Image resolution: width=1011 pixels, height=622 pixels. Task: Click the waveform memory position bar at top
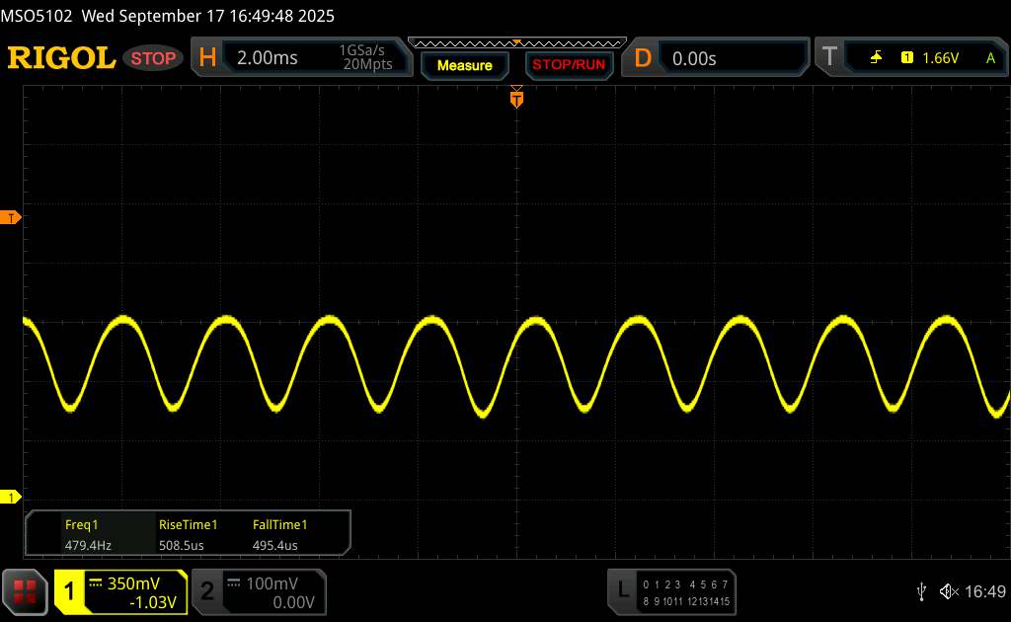click(x=516, y=42)
